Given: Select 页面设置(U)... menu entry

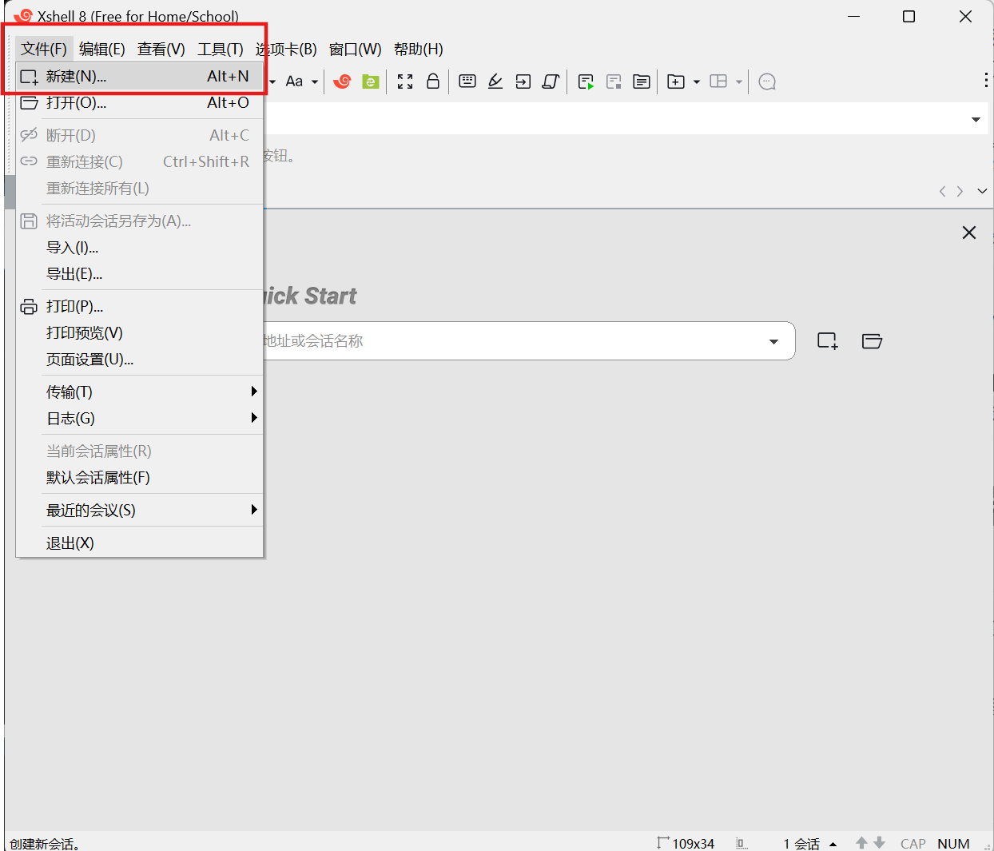Looking at the screenshot, I should 139,360.
